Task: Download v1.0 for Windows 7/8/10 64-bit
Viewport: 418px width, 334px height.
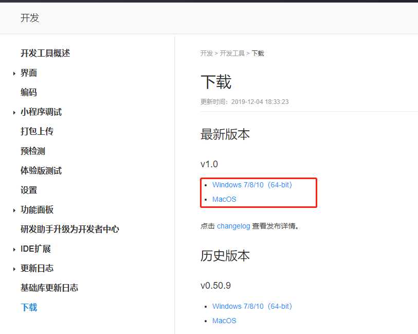Action: [252, 185]
